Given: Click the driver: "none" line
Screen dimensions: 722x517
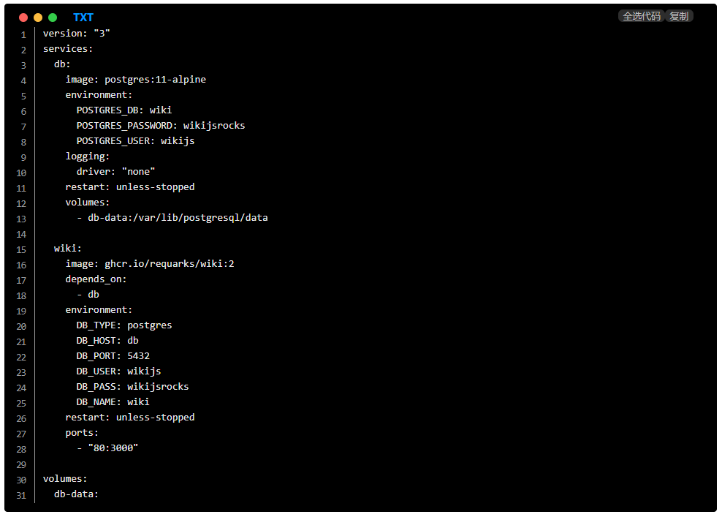Looking at the screenshot, I should point(115,172).
